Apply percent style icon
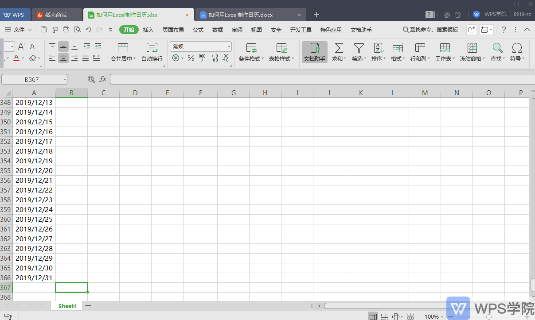Viewport: 535px width, 320px height. point(191,58)
